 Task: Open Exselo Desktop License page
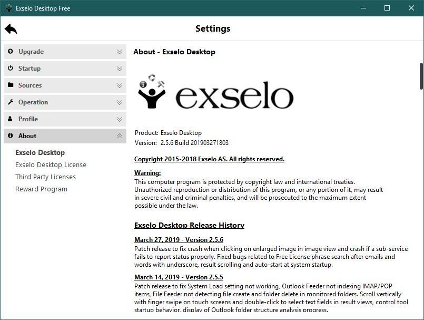tap(51, 164)
